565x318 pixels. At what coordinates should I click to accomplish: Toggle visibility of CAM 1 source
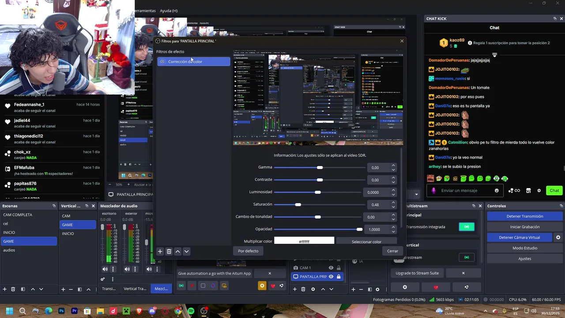331,268
